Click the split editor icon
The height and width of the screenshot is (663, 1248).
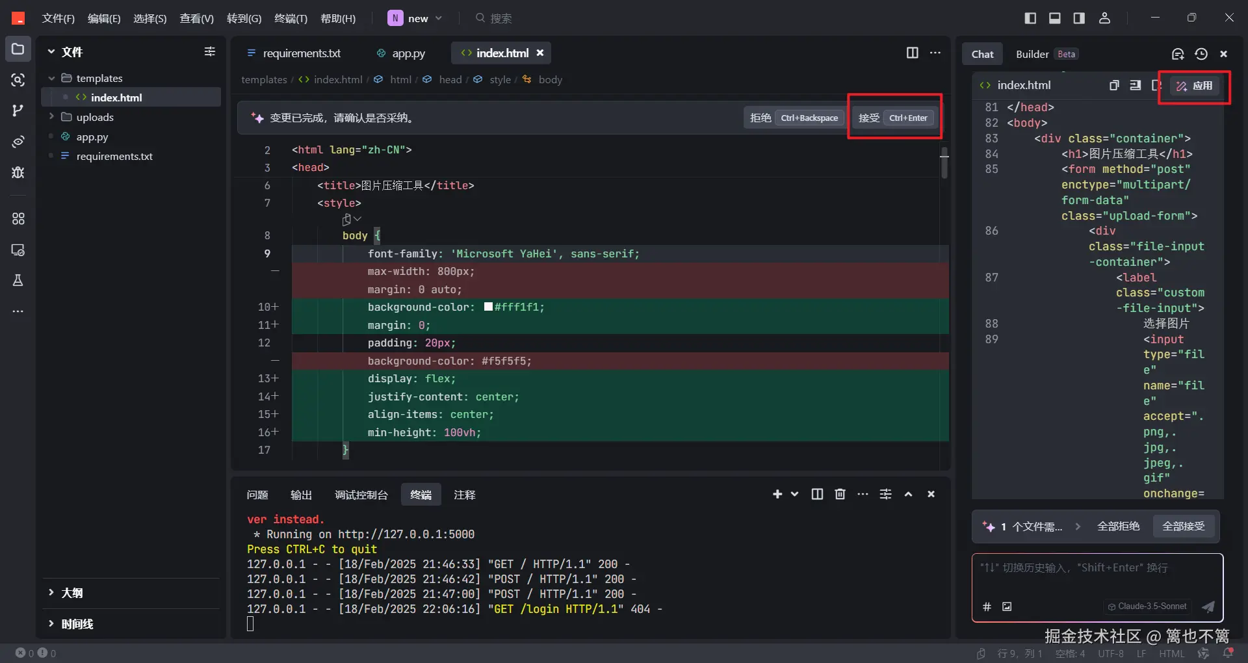click(912, 53)
